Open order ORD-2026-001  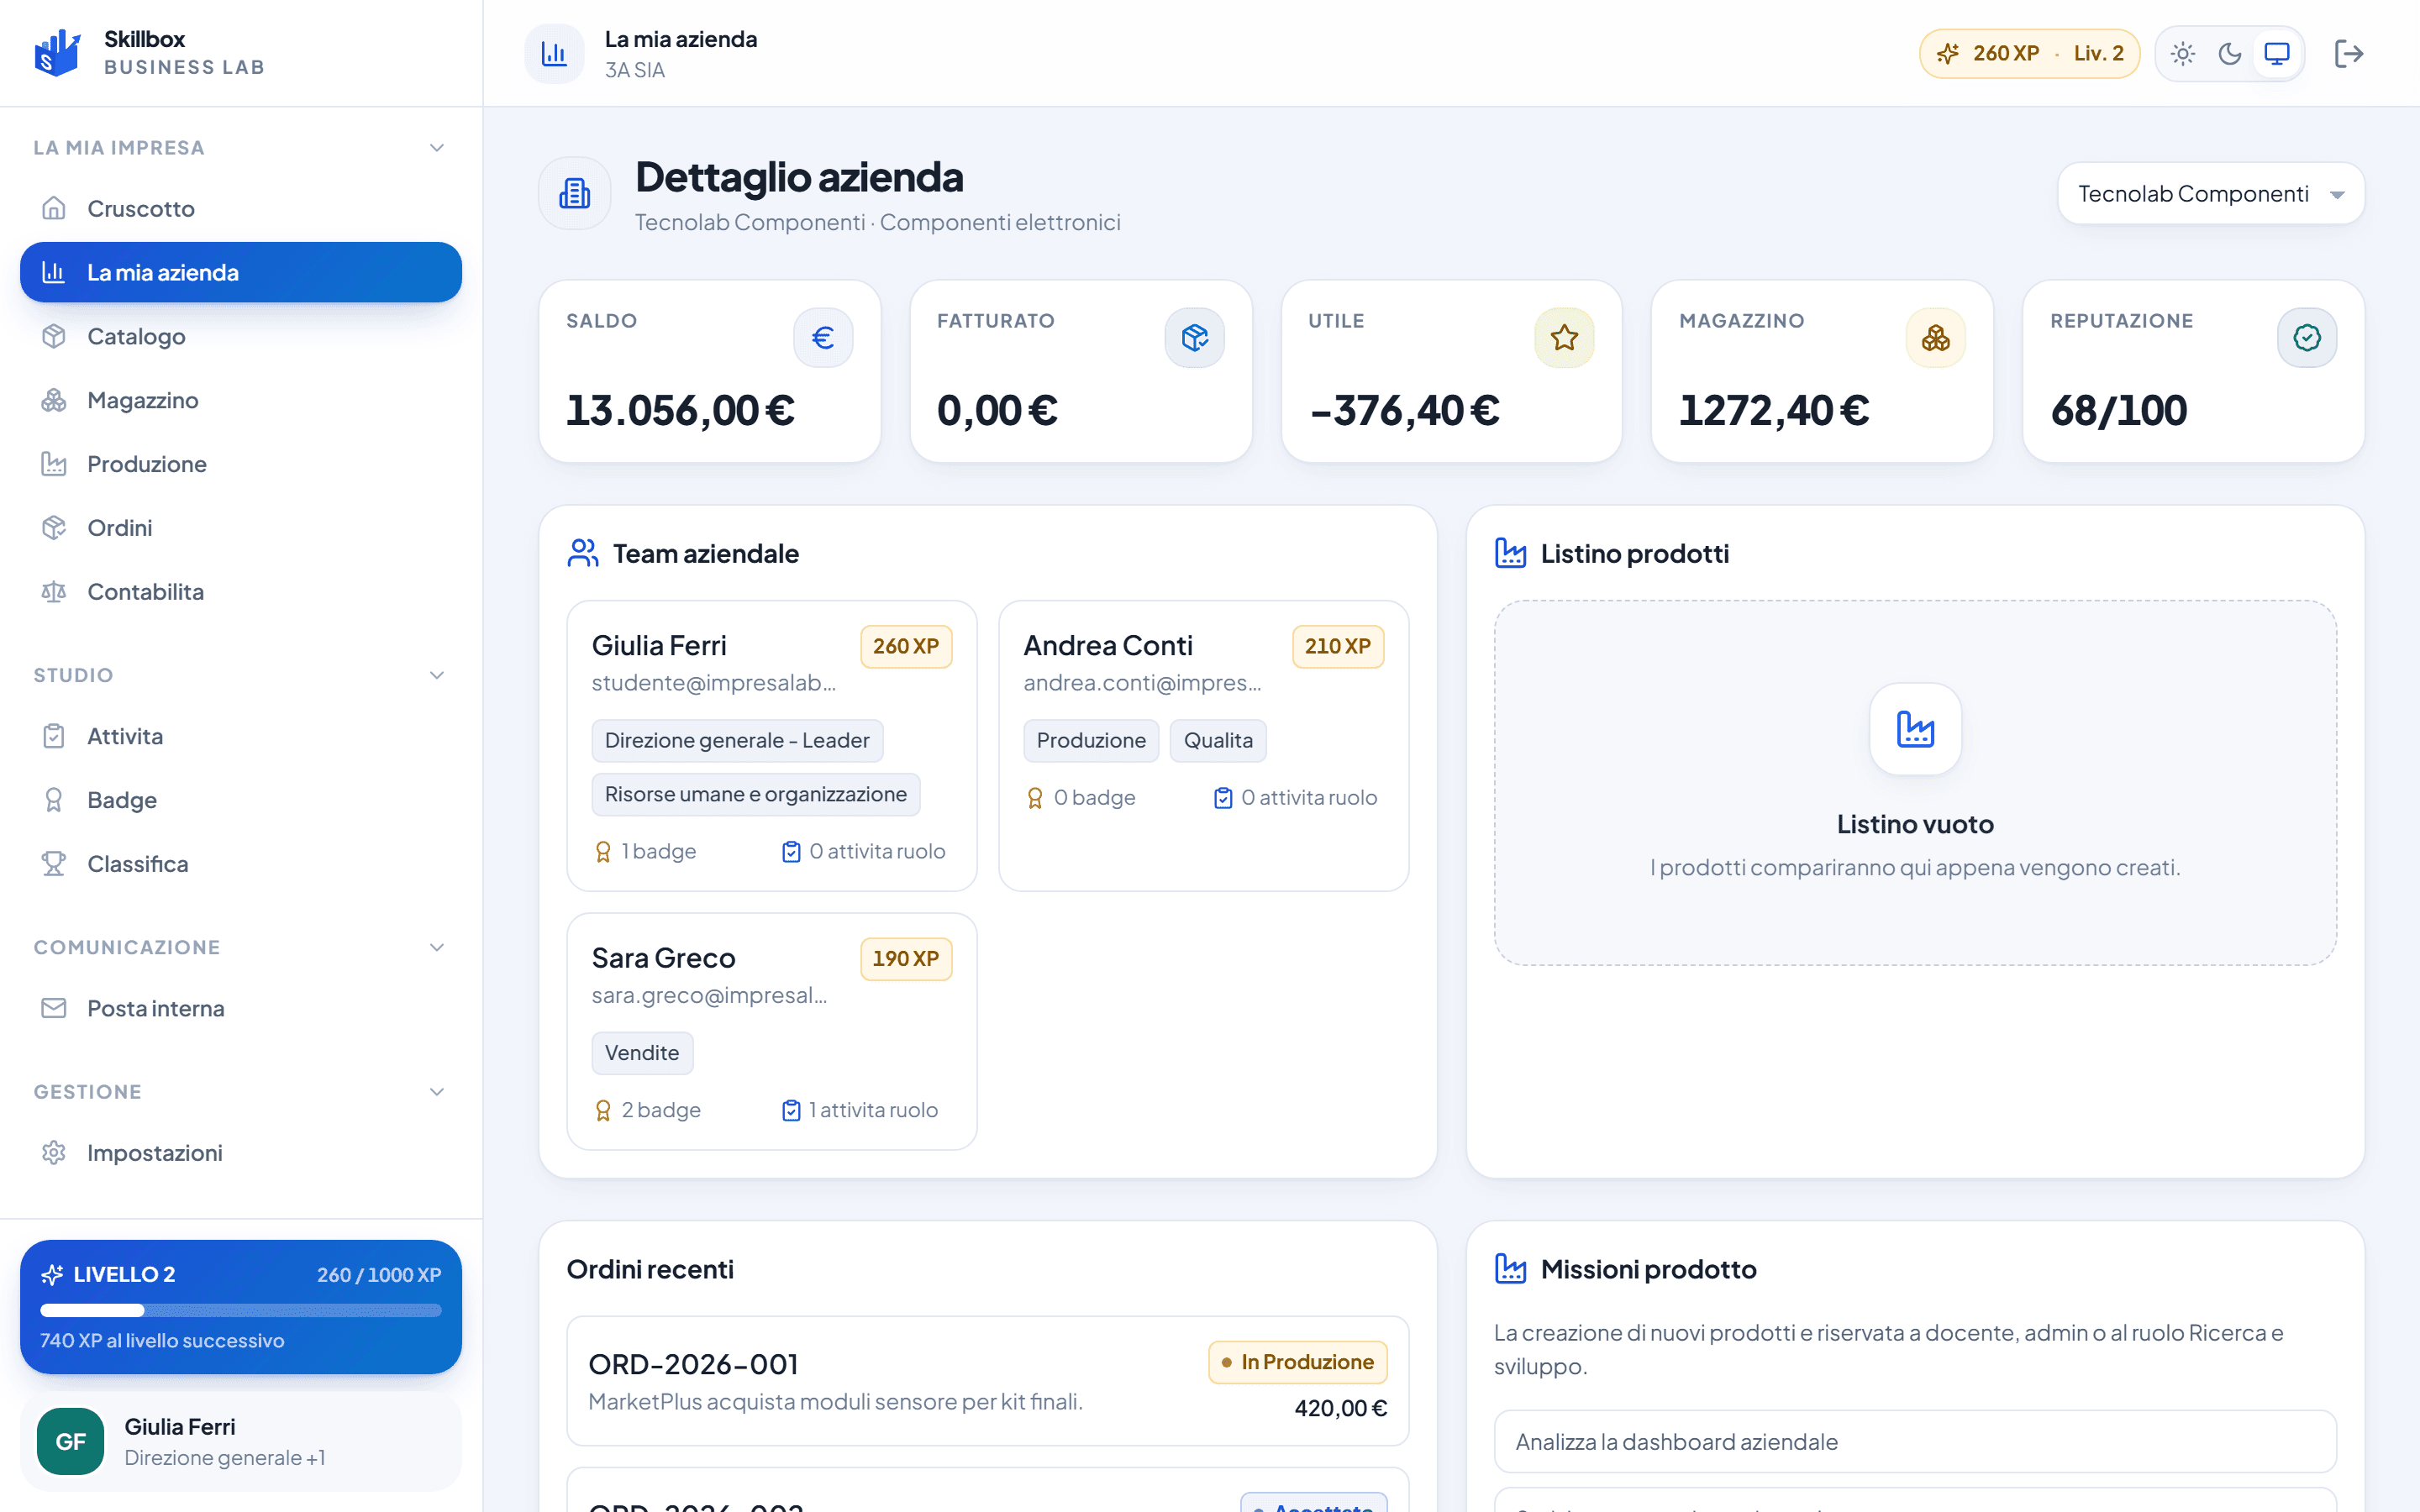988,1381
